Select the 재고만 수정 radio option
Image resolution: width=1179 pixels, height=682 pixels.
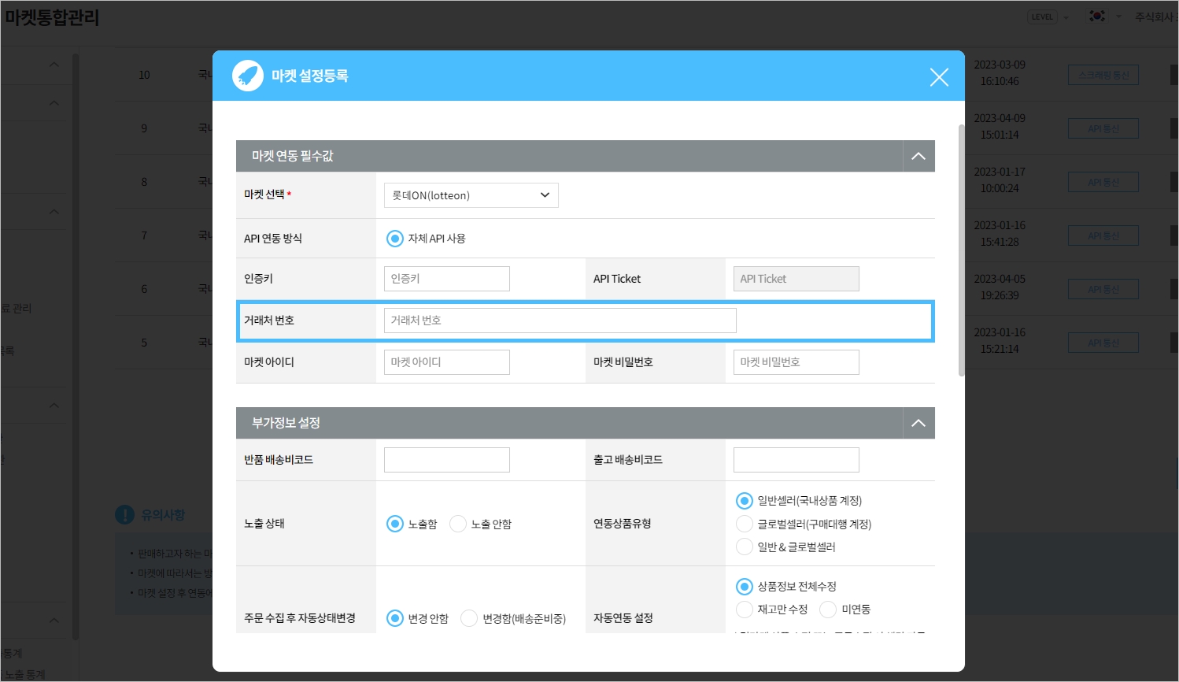click(745, 610)
